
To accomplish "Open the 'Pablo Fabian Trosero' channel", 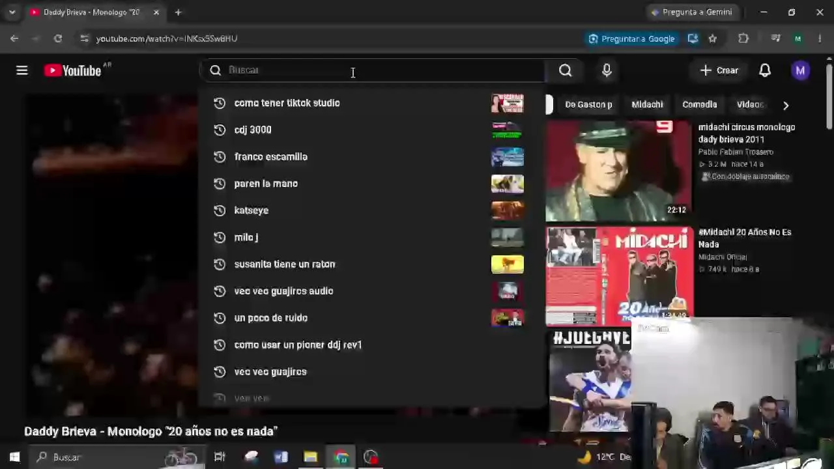I will pos(736,152).
